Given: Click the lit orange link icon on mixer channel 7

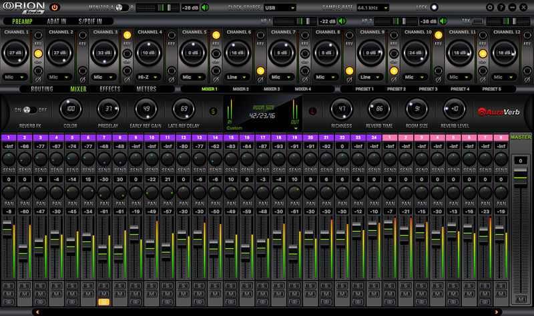Looking at the screenshot, I should click(104, 302).
